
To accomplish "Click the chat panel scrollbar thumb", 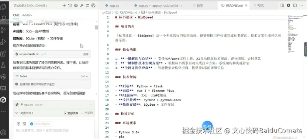I will click(96, 27).
